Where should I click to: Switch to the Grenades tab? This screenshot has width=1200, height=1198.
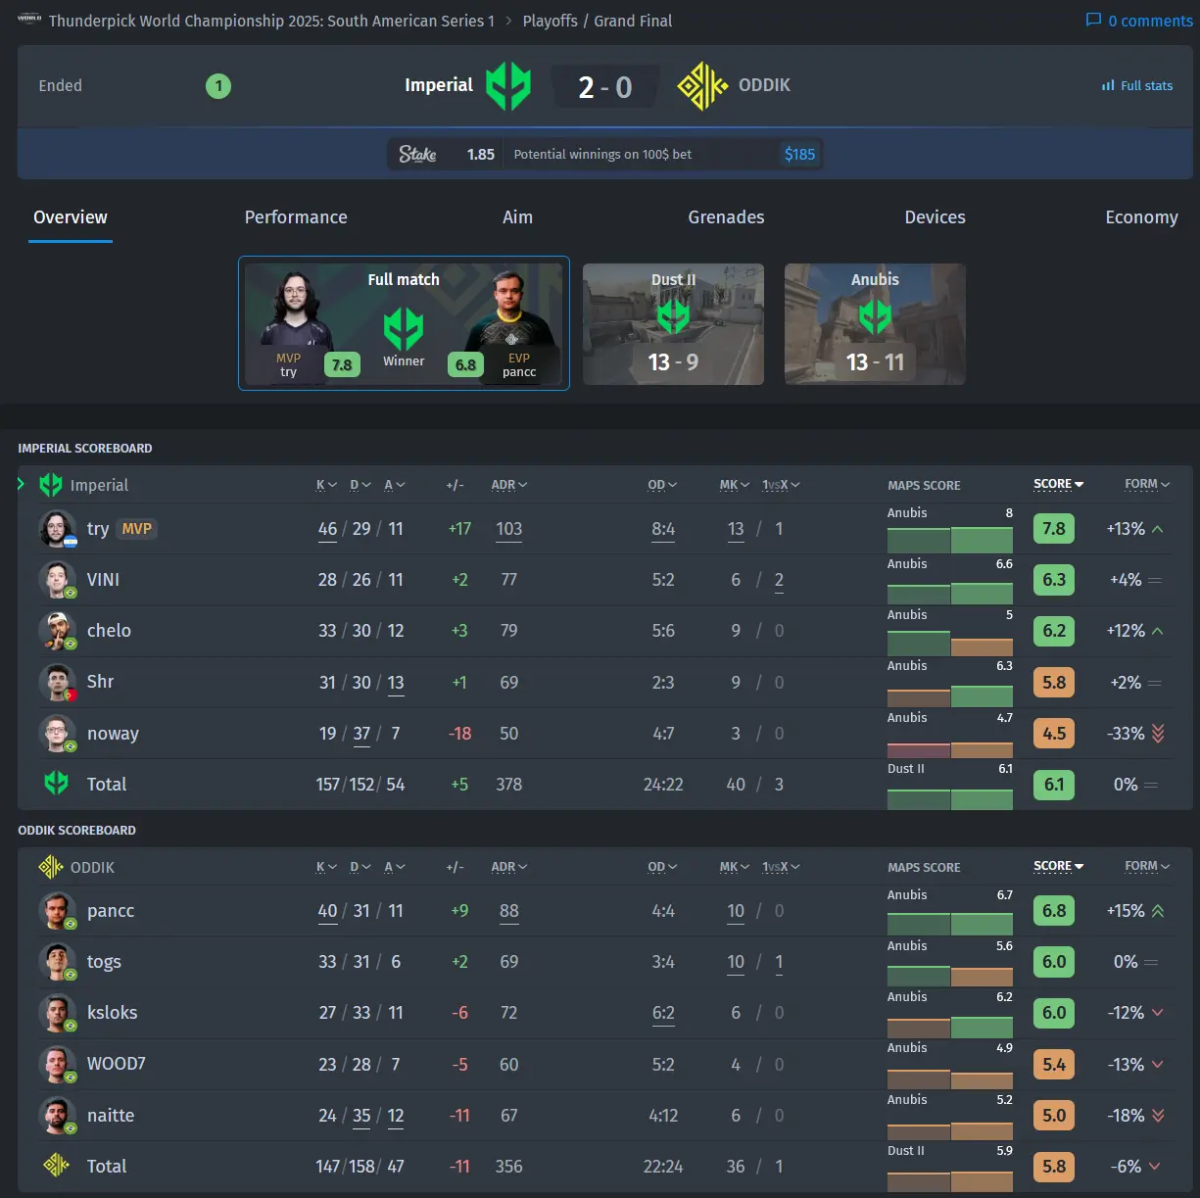pyautogui.click(x=726, y=217)
